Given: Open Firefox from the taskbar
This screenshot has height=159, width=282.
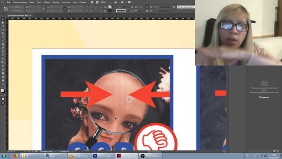Looking at the screenshot, I should 15,156.
